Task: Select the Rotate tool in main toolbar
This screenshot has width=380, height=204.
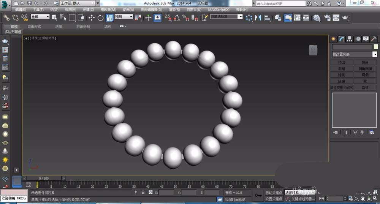Action: pyautogui.click(x=100, y=17)
